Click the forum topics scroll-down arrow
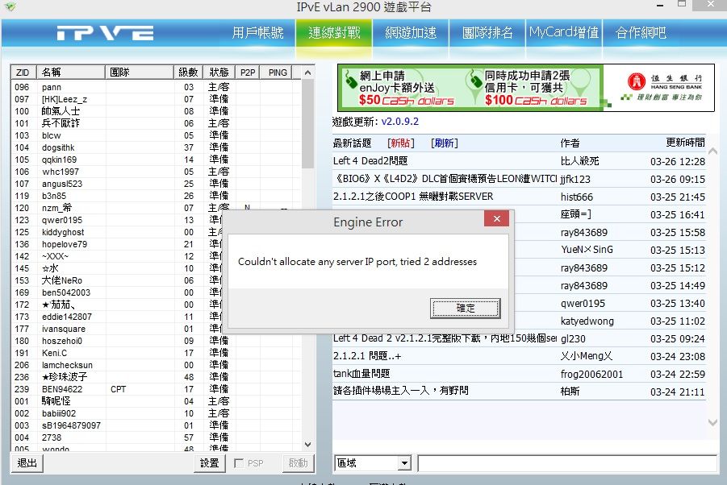The image size is (727, 485). 712,422
